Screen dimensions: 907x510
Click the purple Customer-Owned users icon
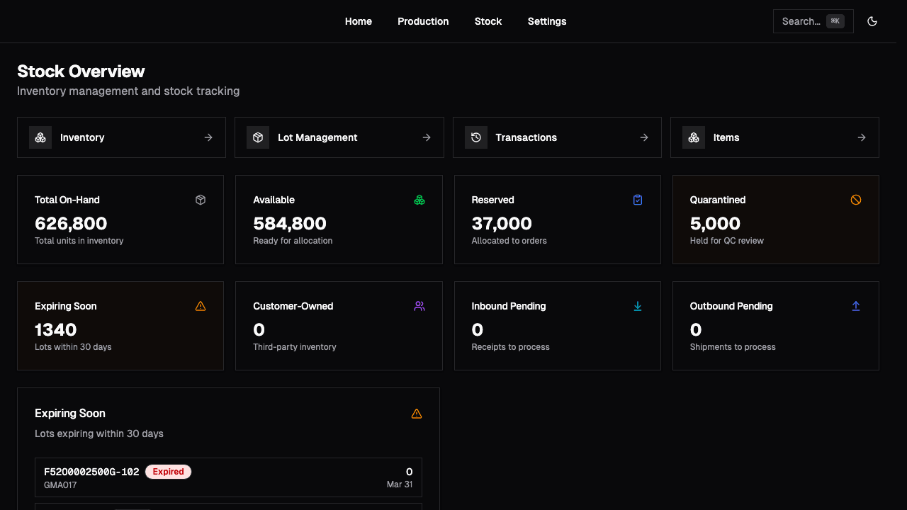(419, 306)
